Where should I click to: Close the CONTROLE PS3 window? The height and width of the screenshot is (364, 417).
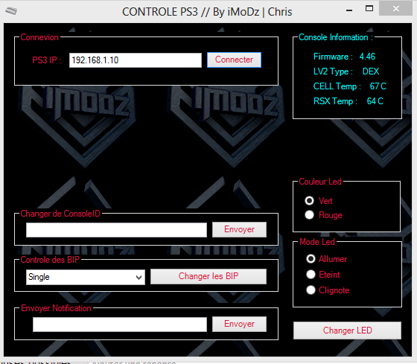point(396,9)
